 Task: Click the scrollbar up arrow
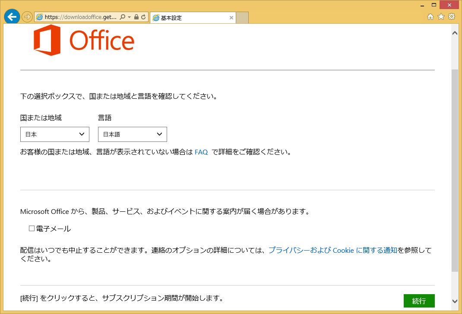pos(455,33)
